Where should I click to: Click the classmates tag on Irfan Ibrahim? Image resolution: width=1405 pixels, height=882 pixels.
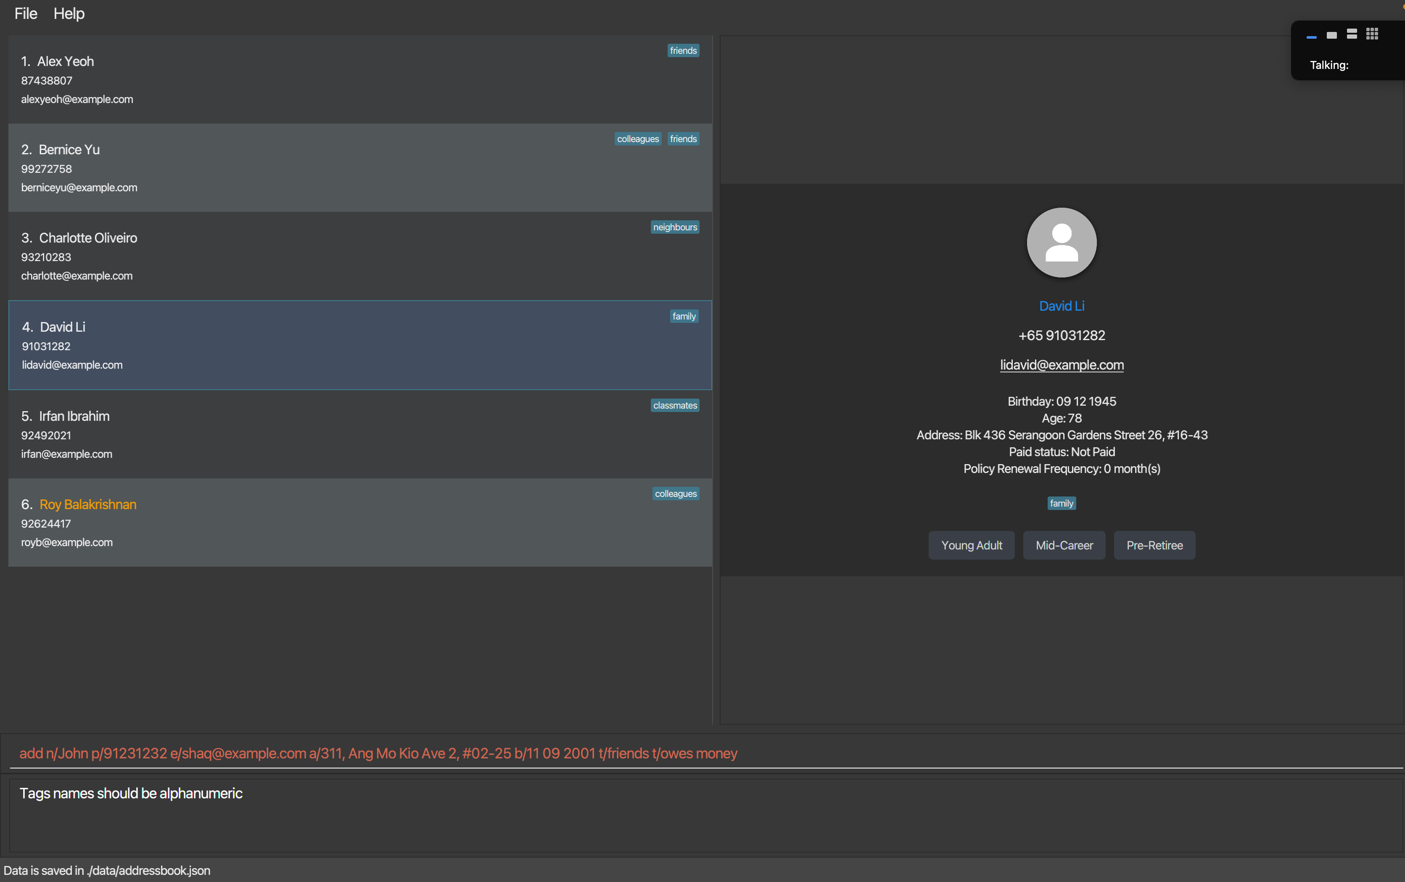point(674,405)
